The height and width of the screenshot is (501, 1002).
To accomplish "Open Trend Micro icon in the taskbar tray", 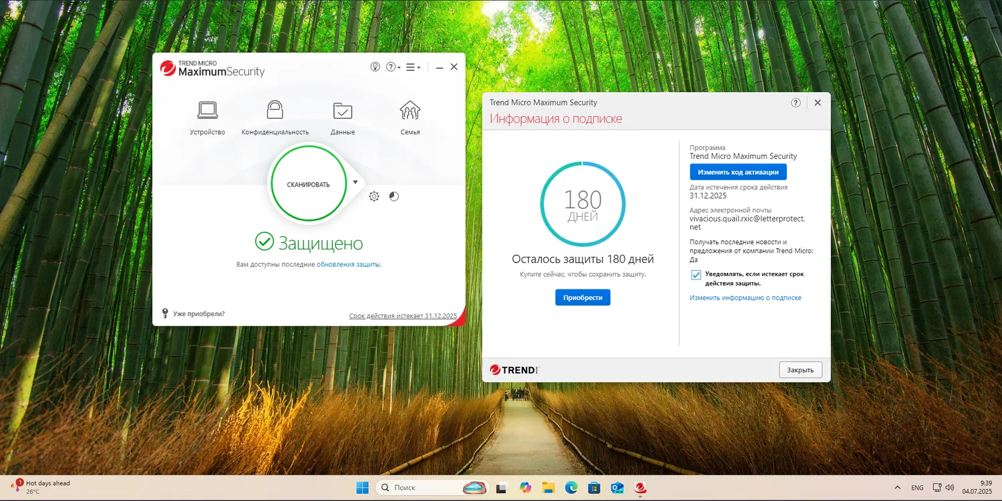I will [640, 487].
